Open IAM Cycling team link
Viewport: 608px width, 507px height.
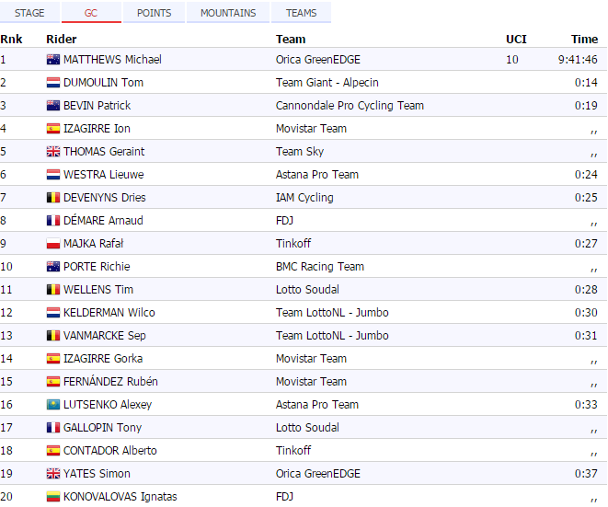[x=304, y=198]
